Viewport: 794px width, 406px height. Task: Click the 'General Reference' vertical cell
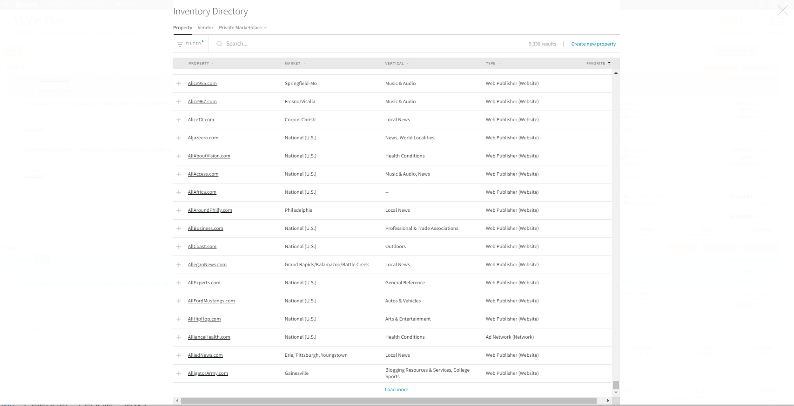pos(405,283)
